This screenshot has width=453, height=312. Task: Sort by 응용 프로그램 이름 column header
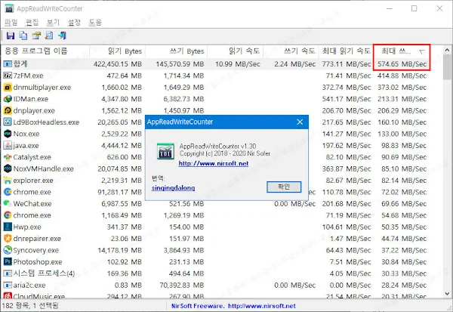(x=45, y=51)
